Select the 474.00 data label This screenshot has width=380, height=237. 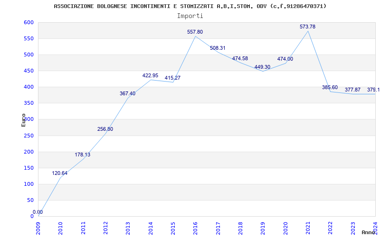285,59
